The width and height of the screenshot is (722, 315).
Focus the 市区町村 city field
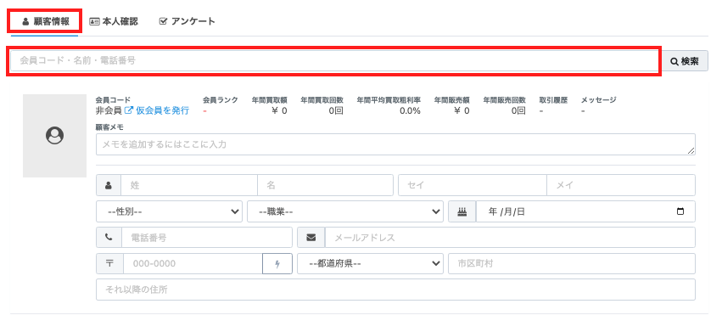pos(572,264)
